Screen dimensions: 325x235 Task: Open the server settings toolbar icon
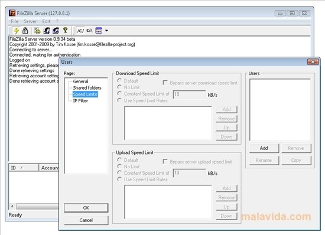coord(37,31)
